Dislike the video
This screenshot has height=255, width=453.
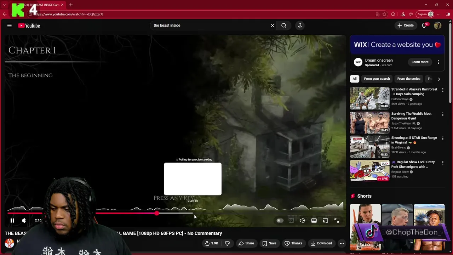(227, 243)
